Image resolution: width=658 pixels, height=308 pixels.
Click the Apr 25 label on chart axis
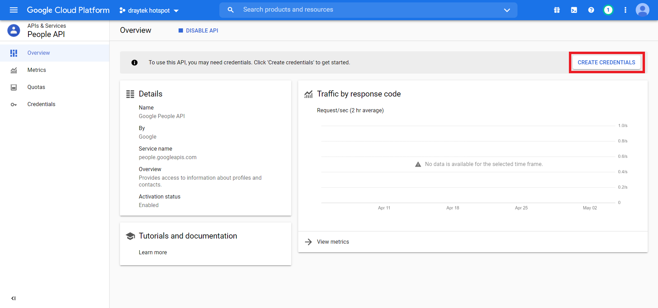521,208
